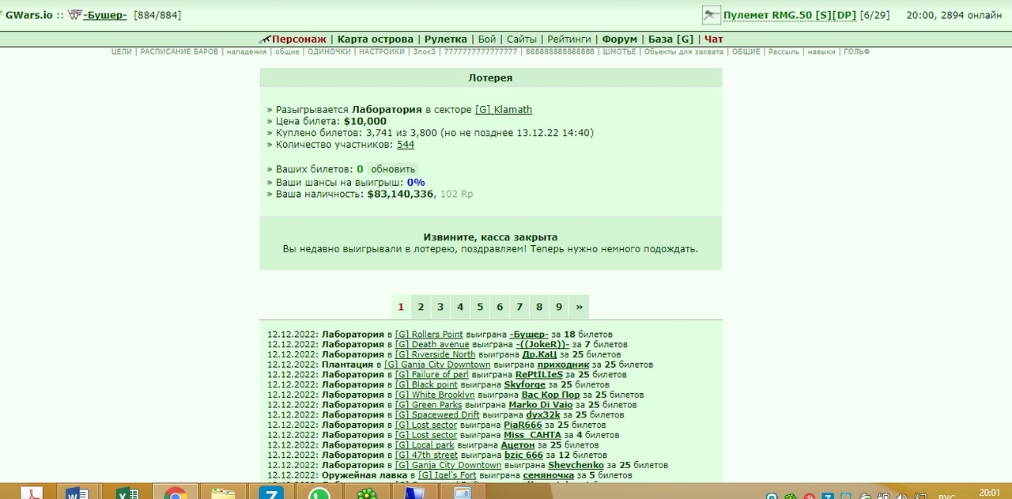Click the » next pages arrow

click(x=580, y=307)
